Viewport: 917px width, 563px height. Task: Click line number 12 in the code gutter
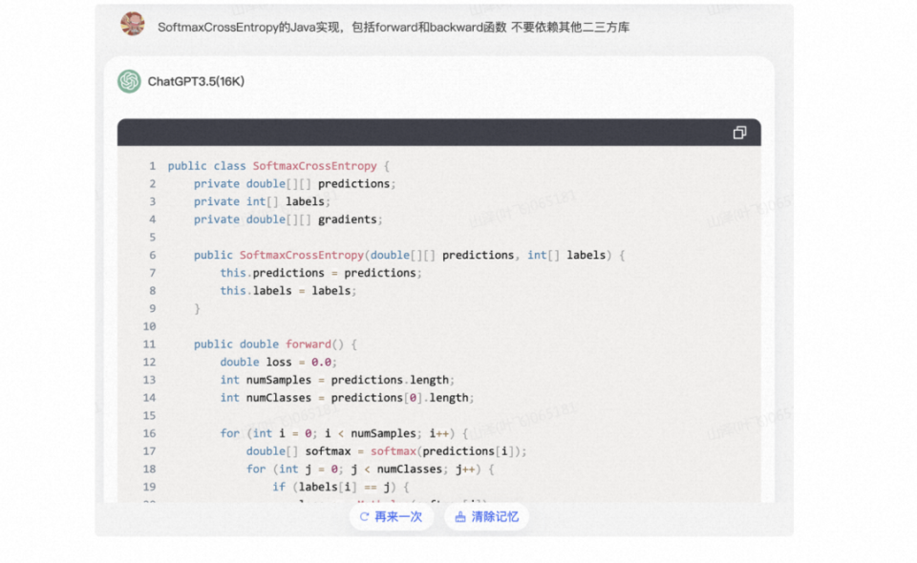[x=149, y=362]
